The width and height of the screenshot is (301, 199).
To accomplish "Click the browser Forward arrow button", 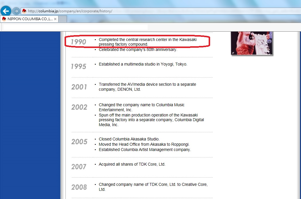I will click(16, 11).
